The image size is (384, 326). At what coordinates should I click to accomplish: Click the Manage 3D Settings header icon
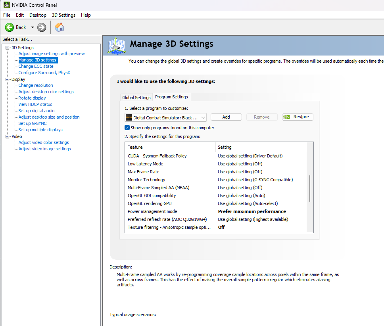pyautogui.click(x=117, y=46)
